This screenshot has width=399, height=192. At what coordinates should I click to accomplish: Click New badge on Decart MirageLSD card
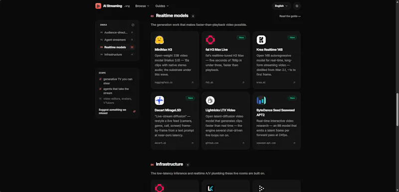(191, 98)
